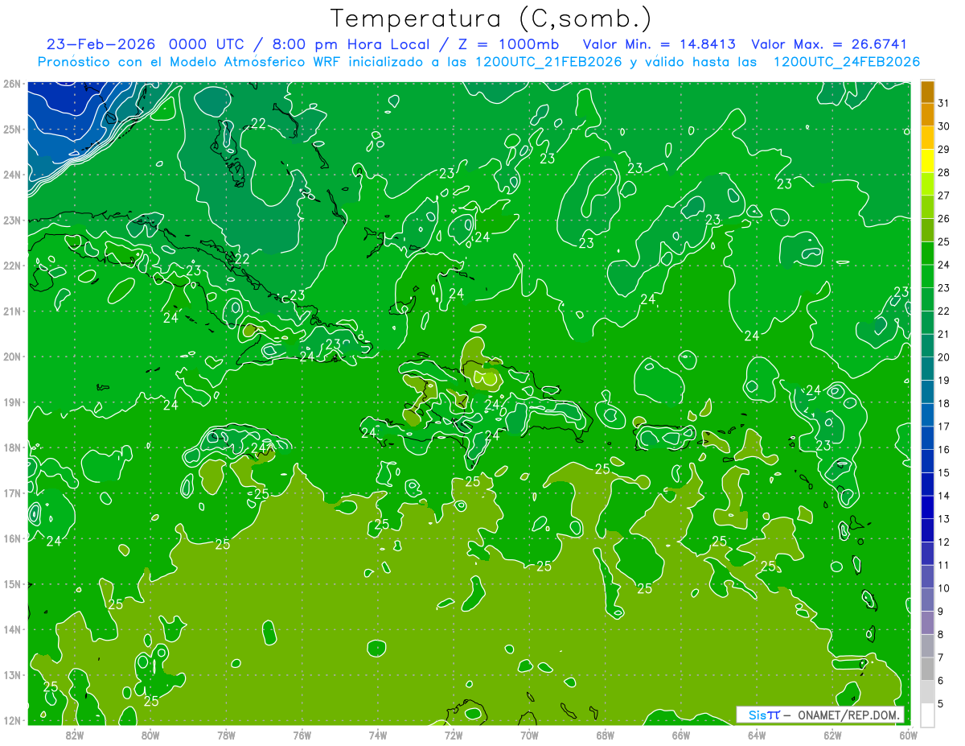The height and width of the screenshot is (746, 965).
Task: Select the '27' value on the color scale
Action: click(x=944, y=196)
